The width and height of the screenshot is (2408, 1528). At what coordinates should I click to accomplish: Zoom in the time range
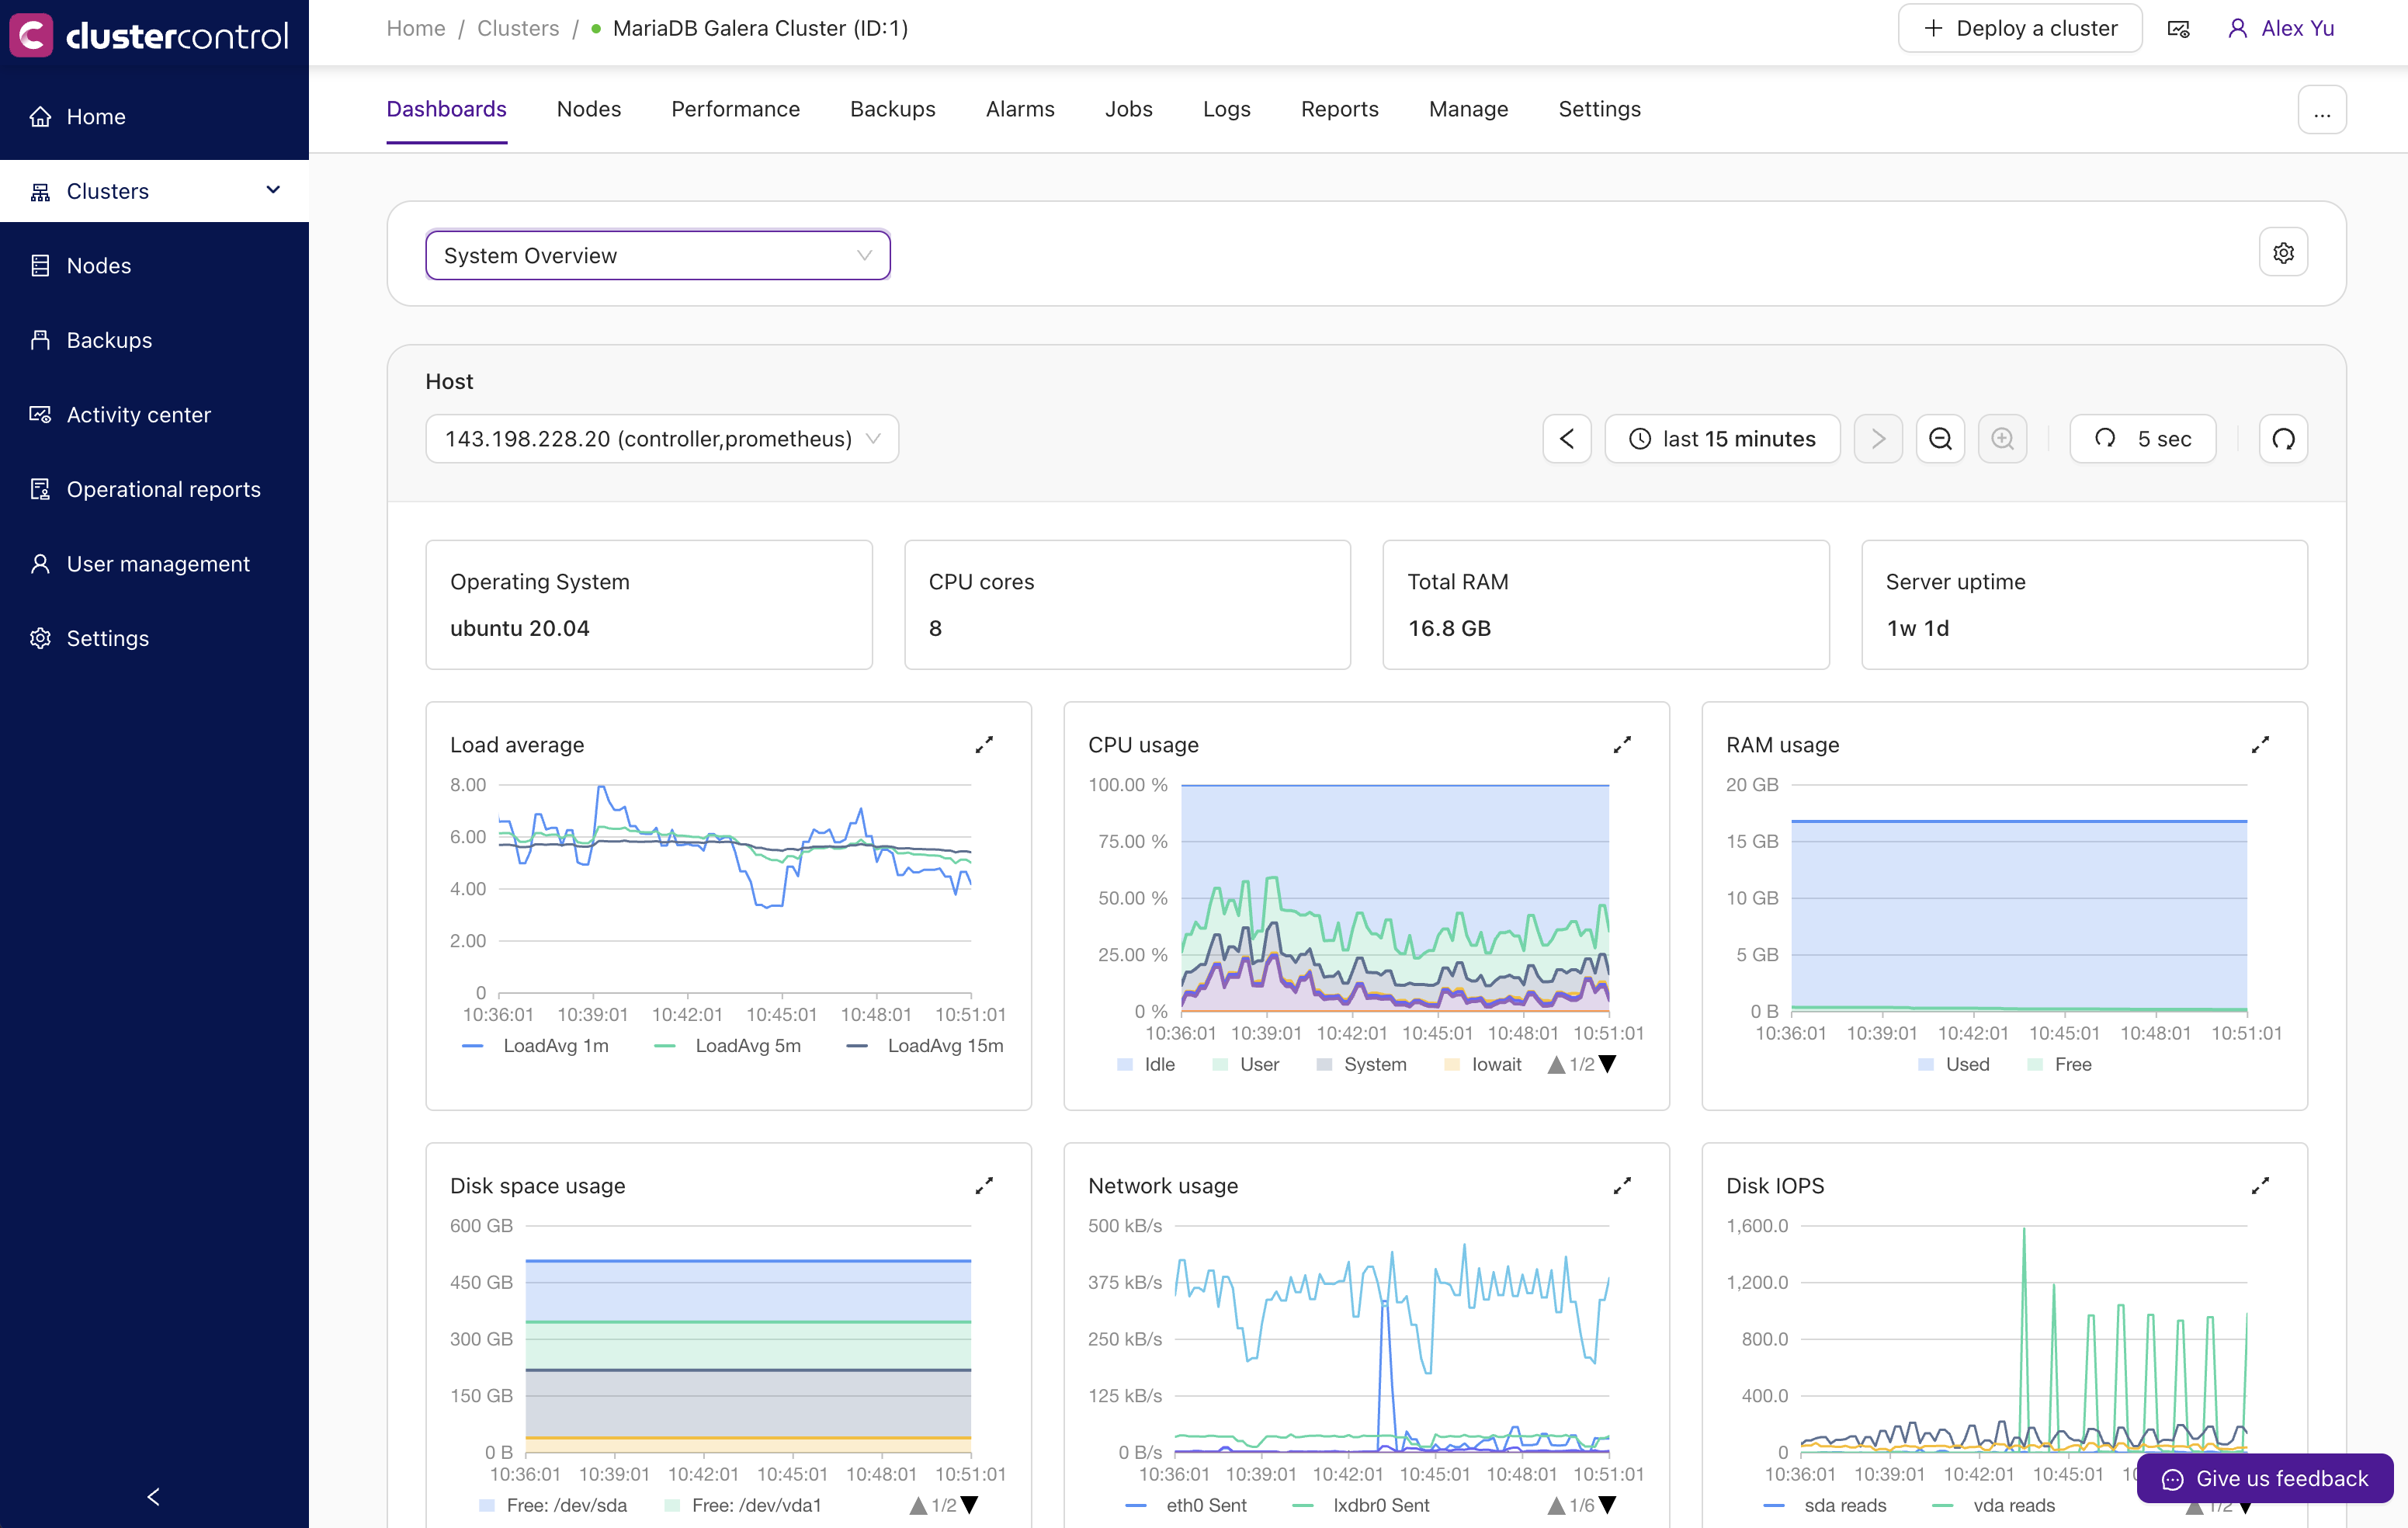(2002, 439)
